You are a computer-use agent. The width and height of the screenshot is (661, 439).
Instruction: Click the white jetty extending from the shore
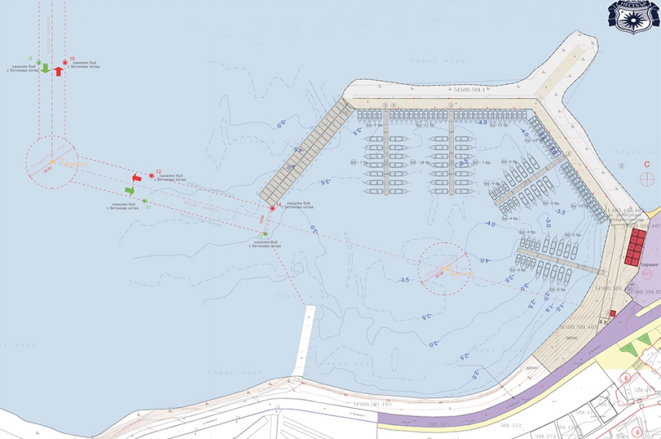click(x=303, y=340)
